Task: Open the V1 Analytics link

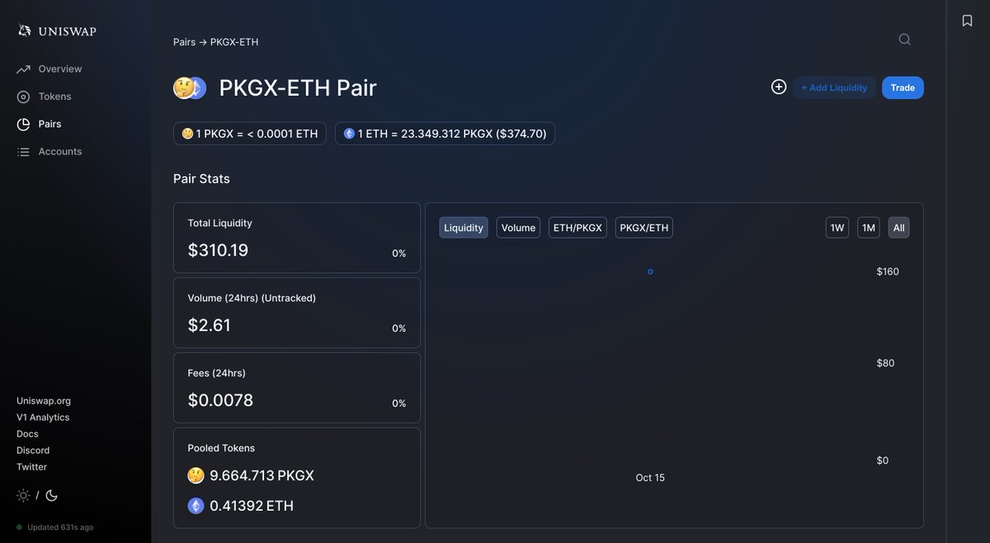Action: coord(43,418)
